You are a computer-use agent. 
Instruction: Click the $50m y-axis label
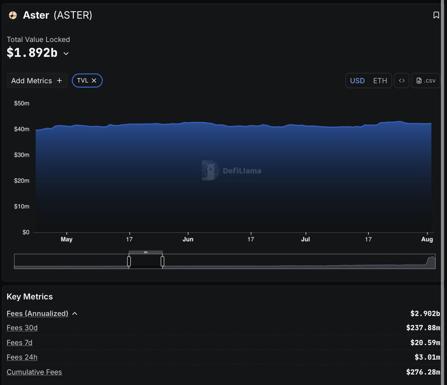[x=22, y=103]
